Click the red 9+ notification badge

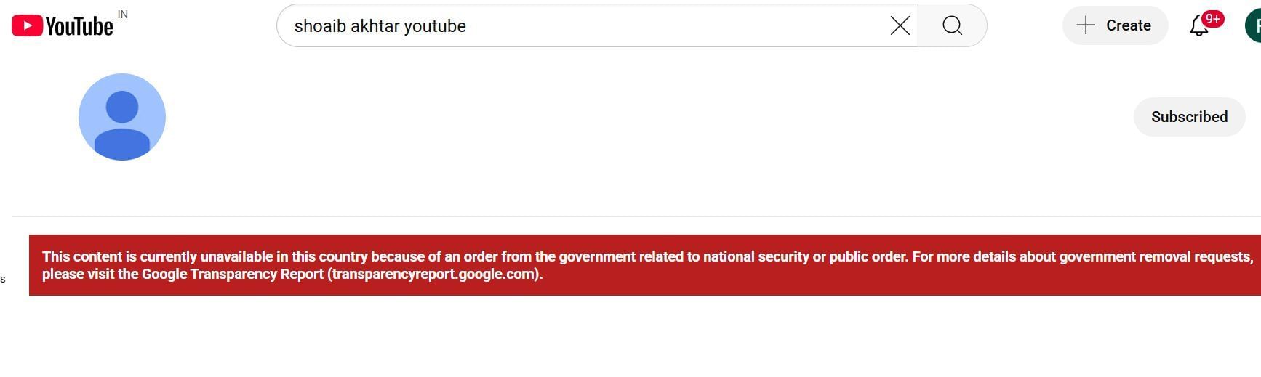point(1212,19)
